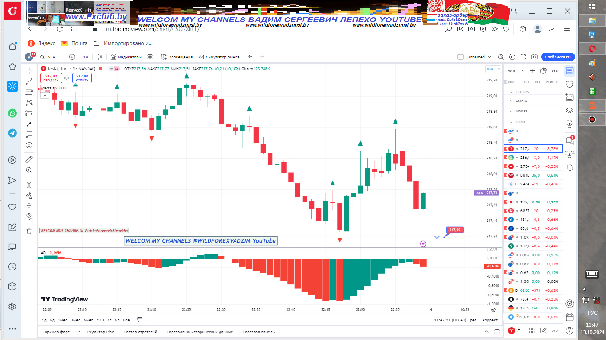Activate the zoom in tool

click(x=29, y=170)
